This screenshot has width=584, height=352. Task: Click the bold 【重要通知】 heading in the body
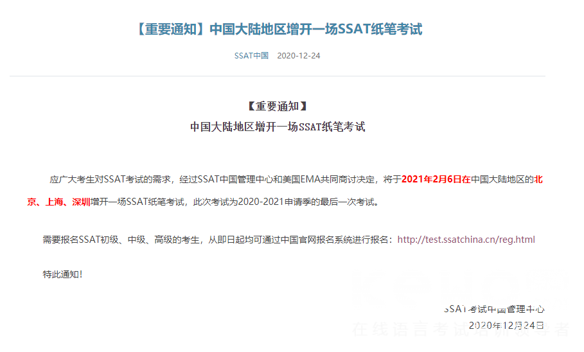[277, 107]
